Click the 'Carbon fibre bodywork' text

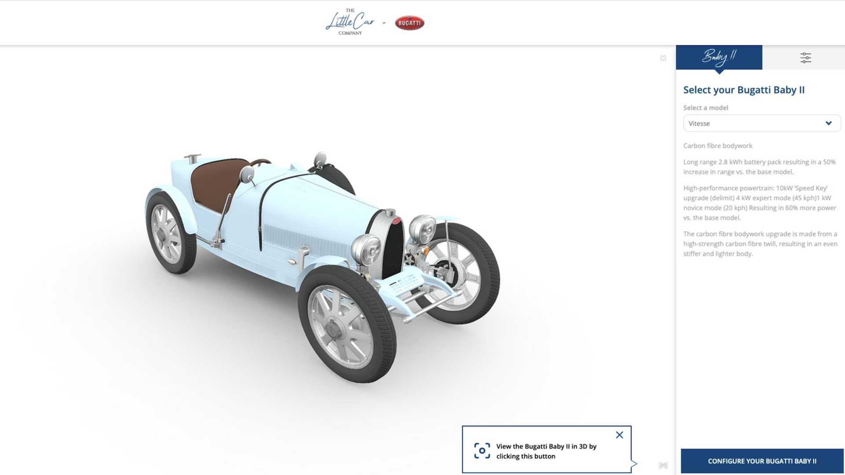pyautogui.click(x=717, y=146)
